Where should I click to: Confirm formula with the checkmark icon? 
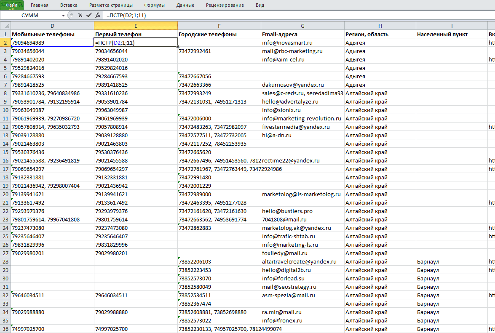click(x=89, y=15)
